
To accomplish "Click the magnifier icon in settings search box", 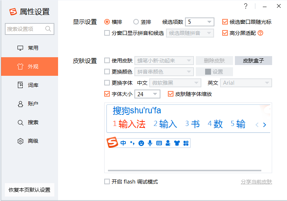I will [x=48, y=29].
